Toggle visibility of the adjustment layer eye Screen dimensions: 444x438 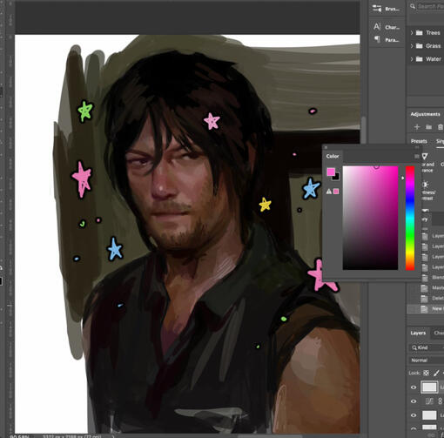tap(414, 401)
